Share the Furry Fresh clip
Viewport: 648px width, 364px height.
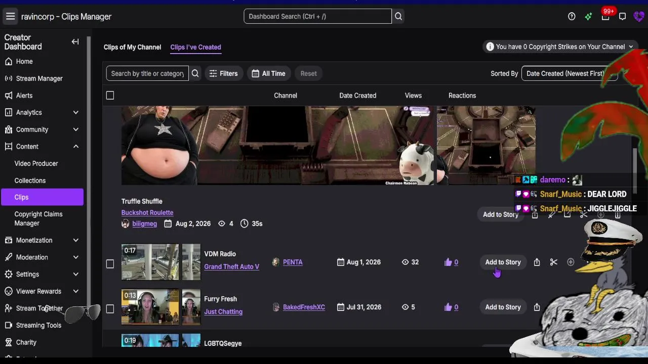537,307
